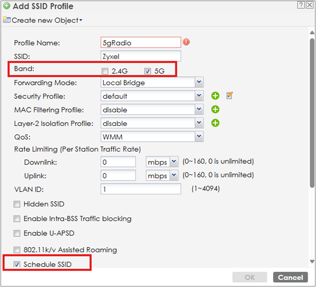316x287 pixels.
Task: Click the scrollbar up arrow
Action: pos(312,33)
